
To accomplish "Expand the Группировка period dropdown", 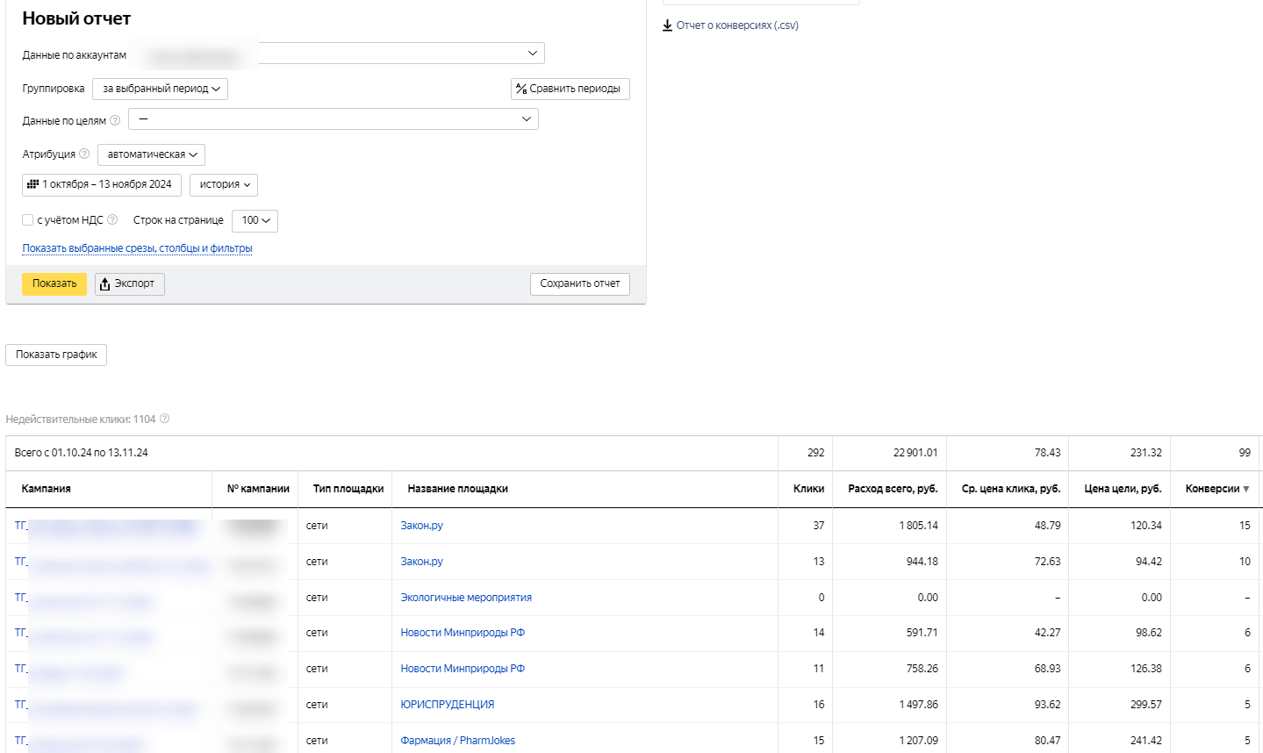I will click(x=160, y=89).
